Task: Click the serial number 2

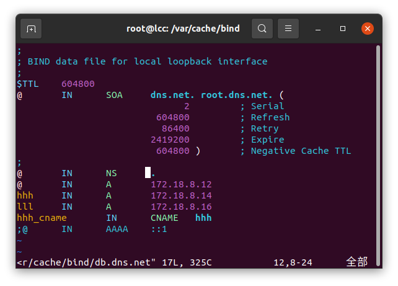Action: tap(187, 106)
